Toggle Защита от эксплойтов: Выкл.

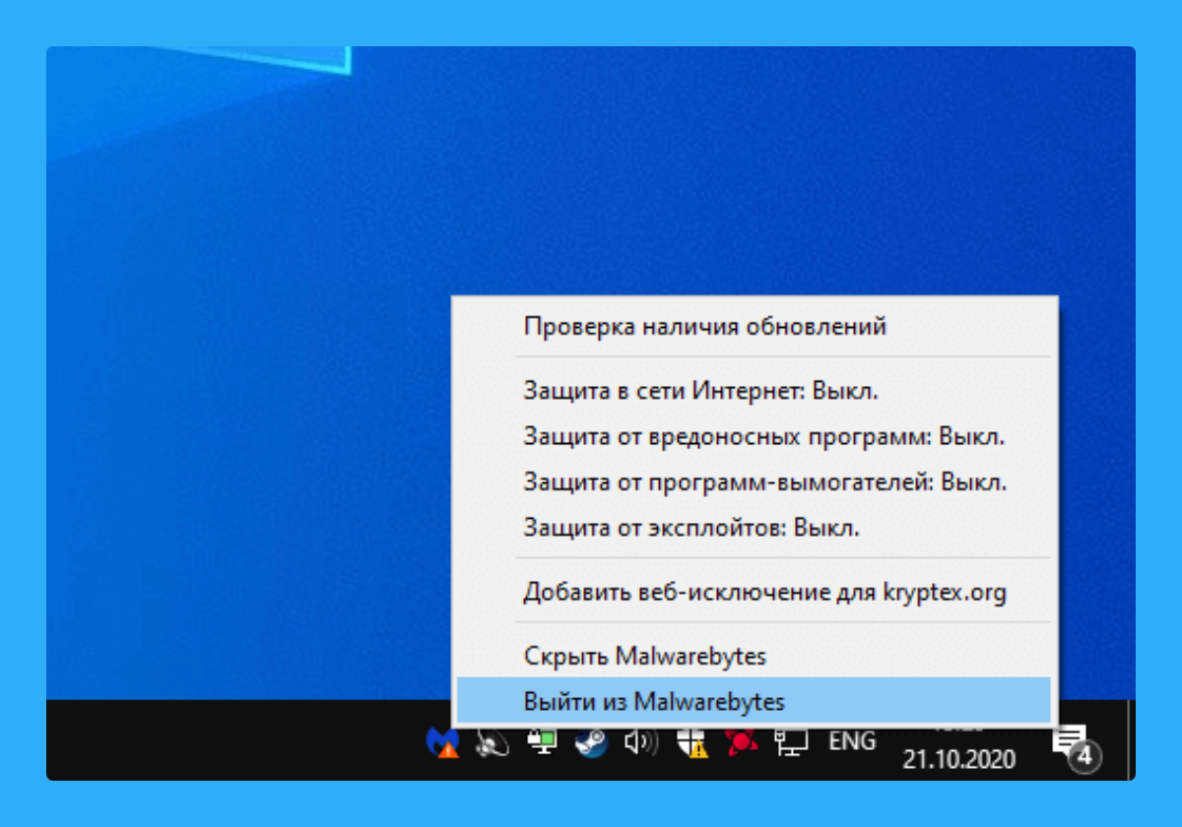coord(754,528)
